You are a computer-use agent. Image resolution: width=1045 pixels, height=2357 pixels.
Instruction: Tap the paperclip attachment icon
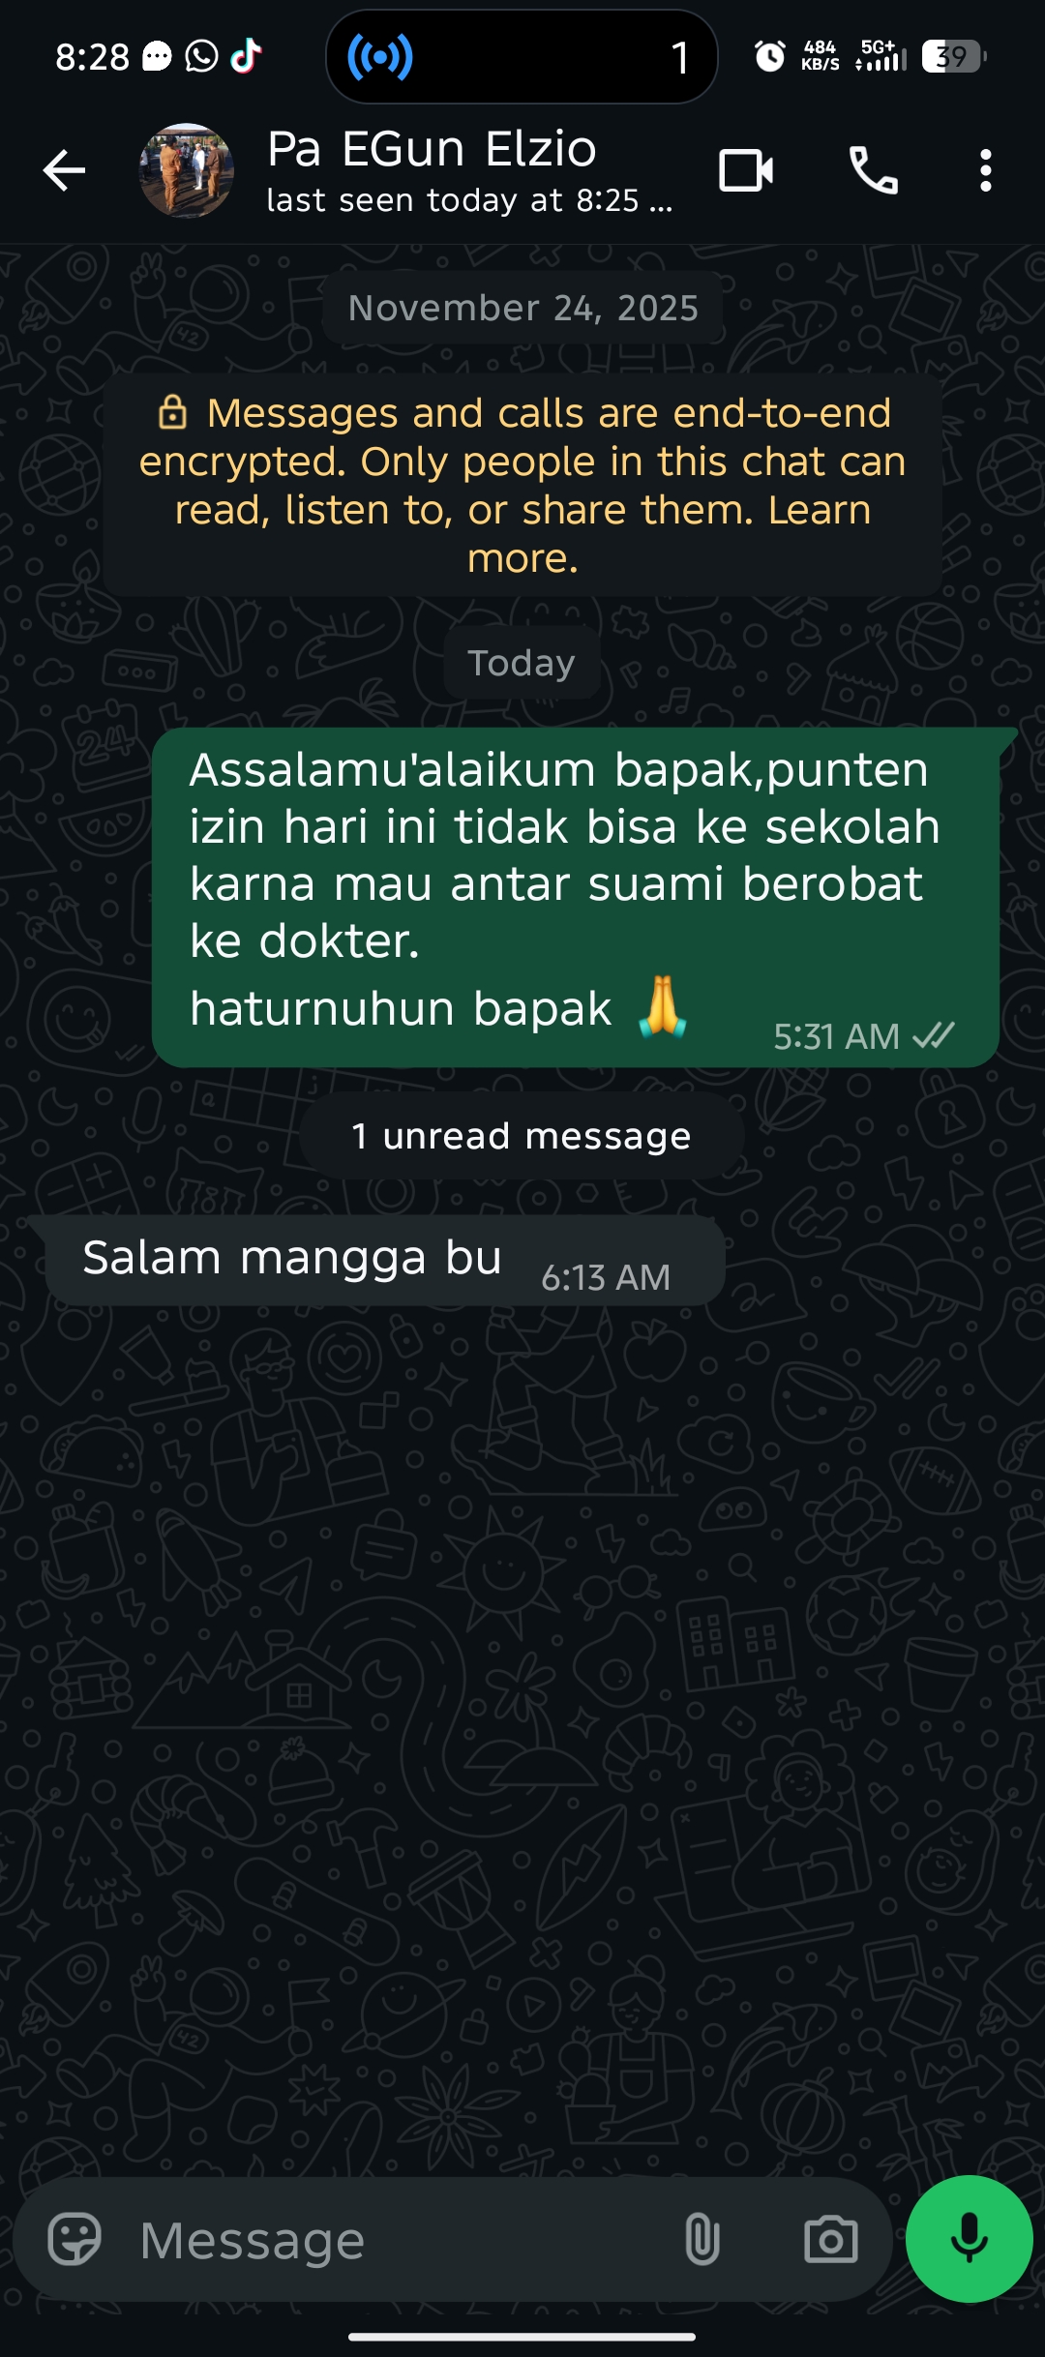coord(702,2239)
